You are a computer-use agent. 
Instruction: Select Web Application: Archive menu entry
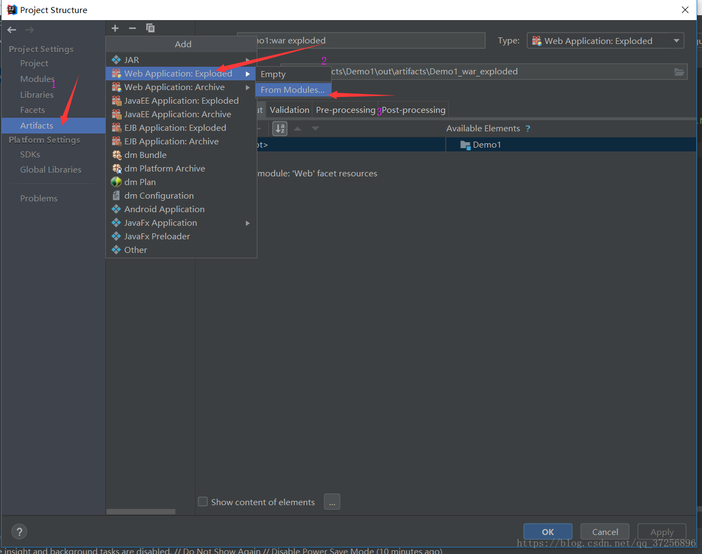[181, 87]
